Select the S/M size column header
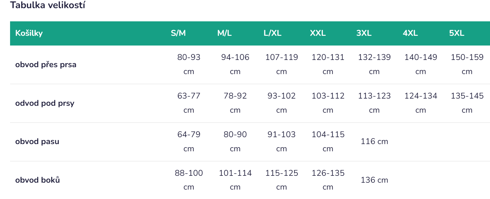Screen dimensions: 490x199 click(x=178, y=33)
